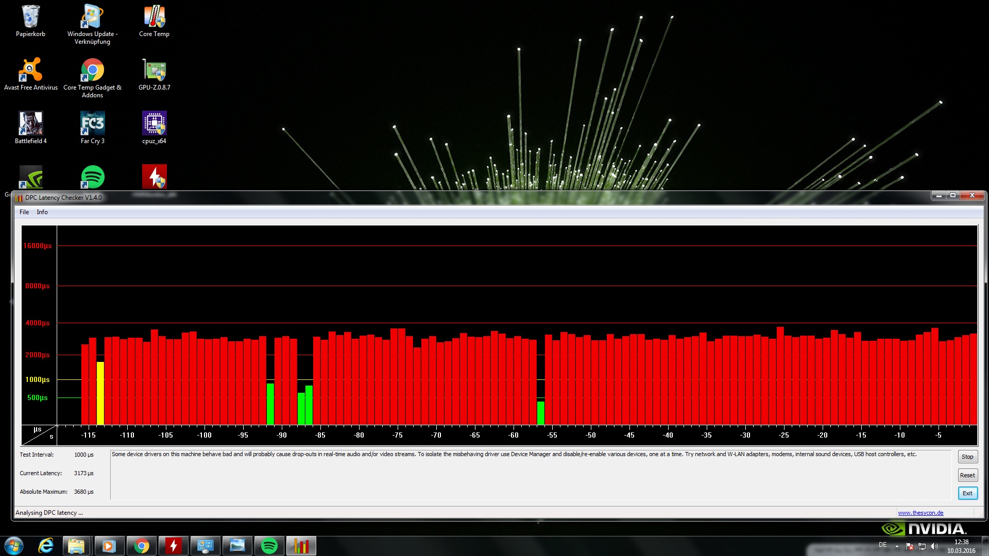Click the Exit button
989x556 pixels.
tap(967, 493)
